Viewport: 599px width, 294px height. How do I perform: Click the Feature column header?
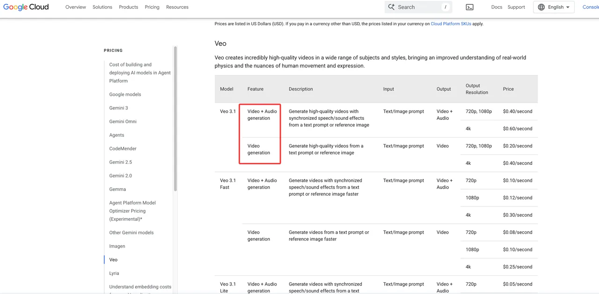pos(256,89)
